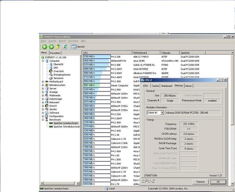Open the Overclock tree item icon
Screen dimensions: 235x192
(x=51, y=71)
